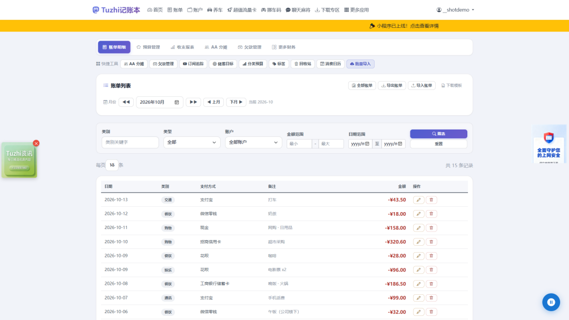Click the per-page count field showing 15
This screenshot has width=569, height=320.
click(x=112, y=165)
